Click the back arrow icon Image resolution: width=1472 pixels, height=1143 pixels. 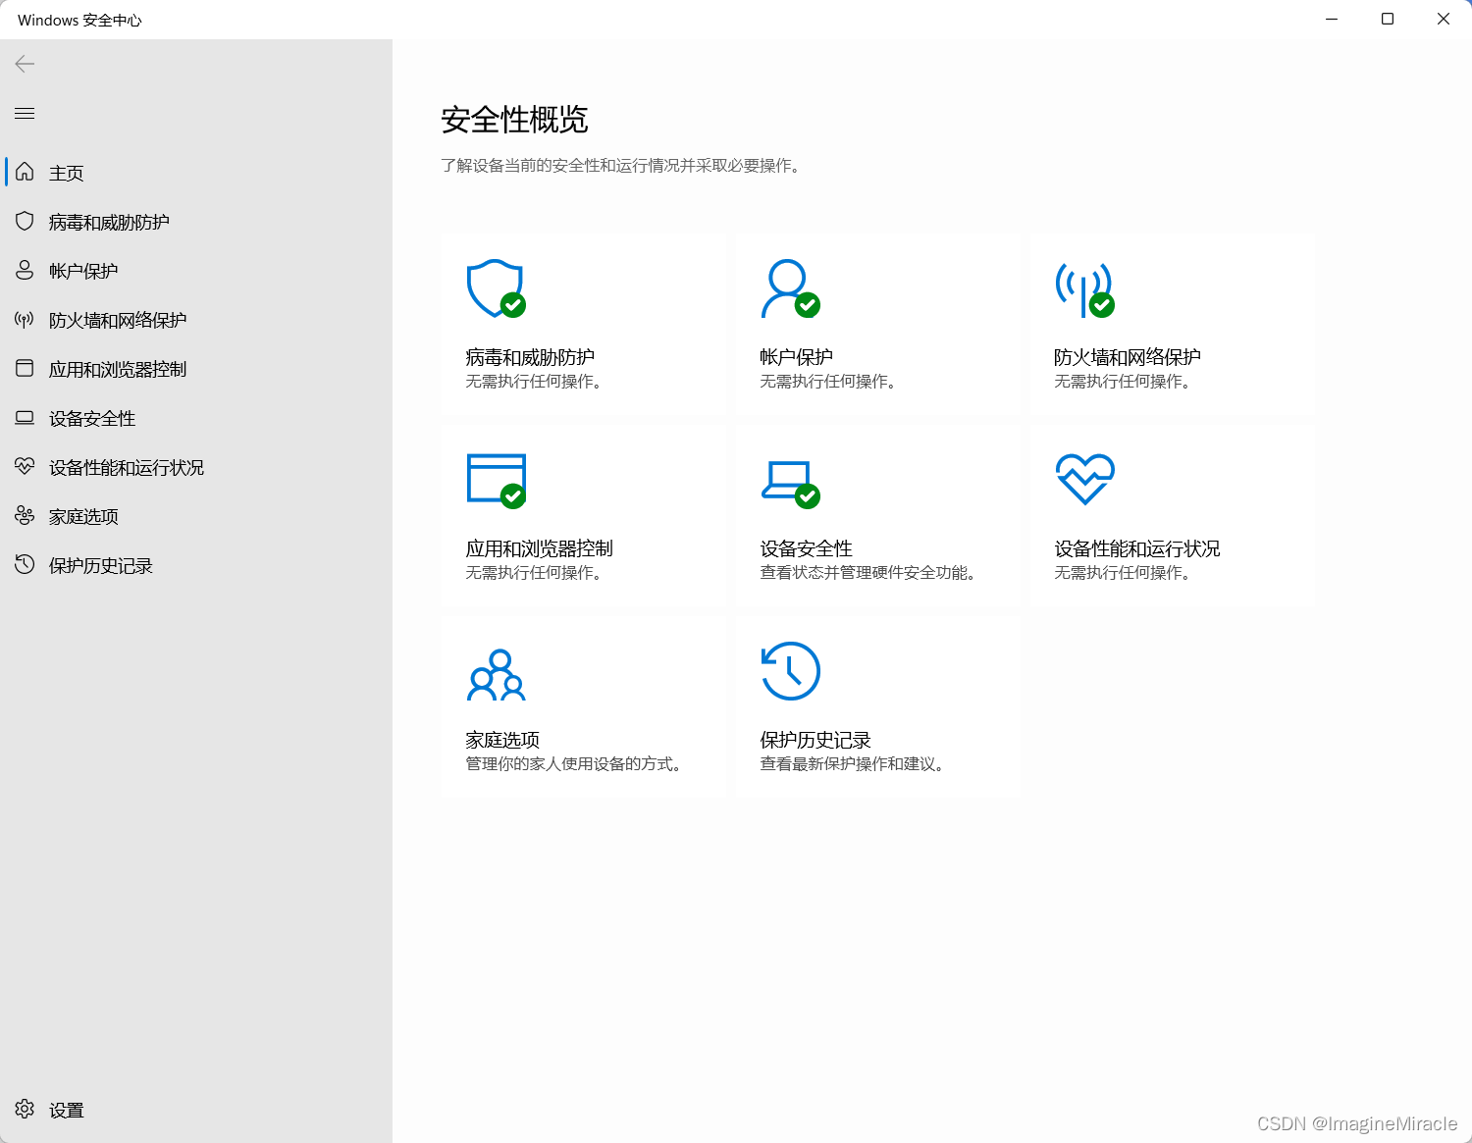(x=25, y=65)
